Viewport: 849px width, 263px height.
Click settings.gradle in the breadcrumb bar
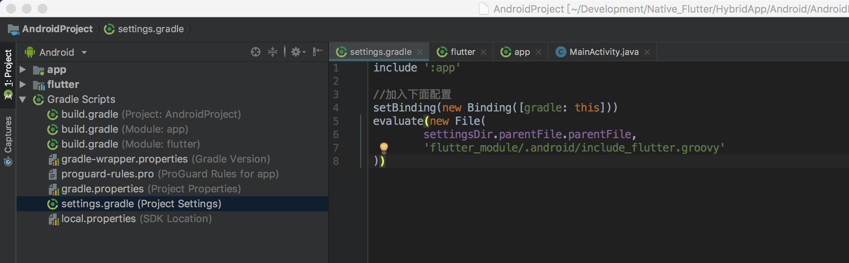point(151,29)
